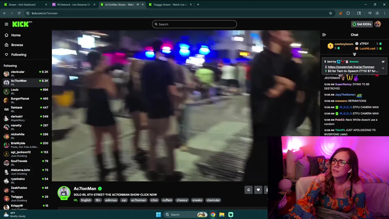This screenshot has width=389, height=219.
Task: Open dariusirl channel in Following list
Action: tap(26, 118)
